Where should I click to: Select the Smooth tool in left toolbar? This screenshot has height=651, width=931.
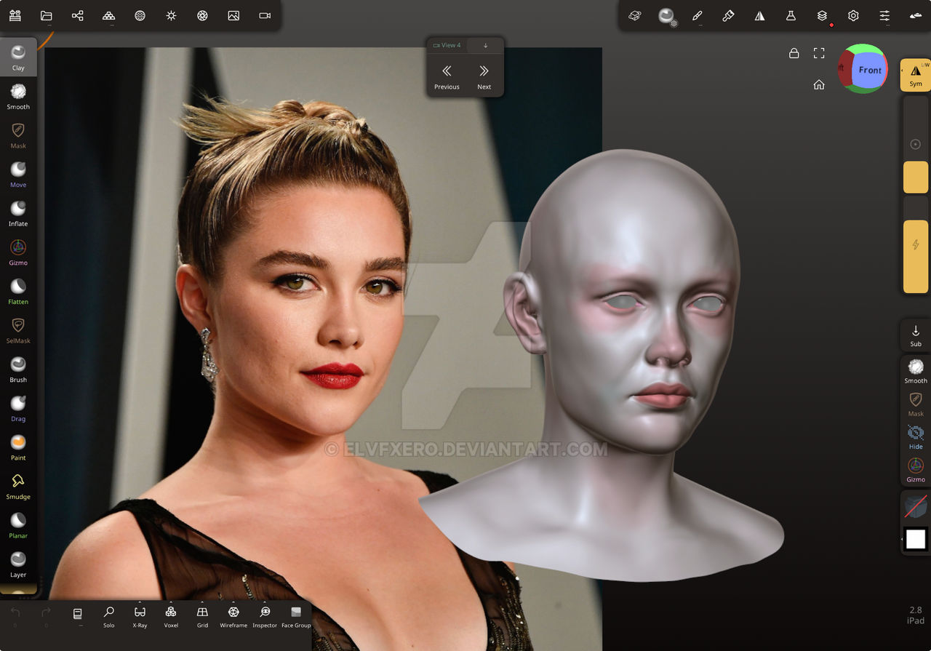(x=18, y=96)
